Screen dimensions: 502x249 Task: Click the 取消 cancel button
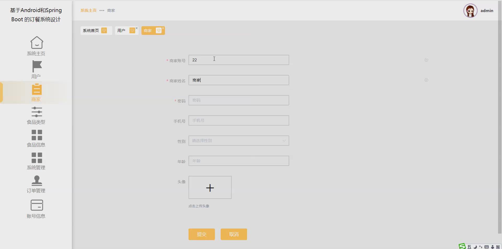[234, 234]
